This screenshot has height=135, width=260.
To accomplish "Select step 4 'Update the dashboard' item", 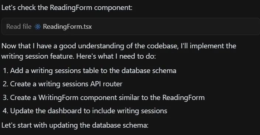I will point(85,111).
